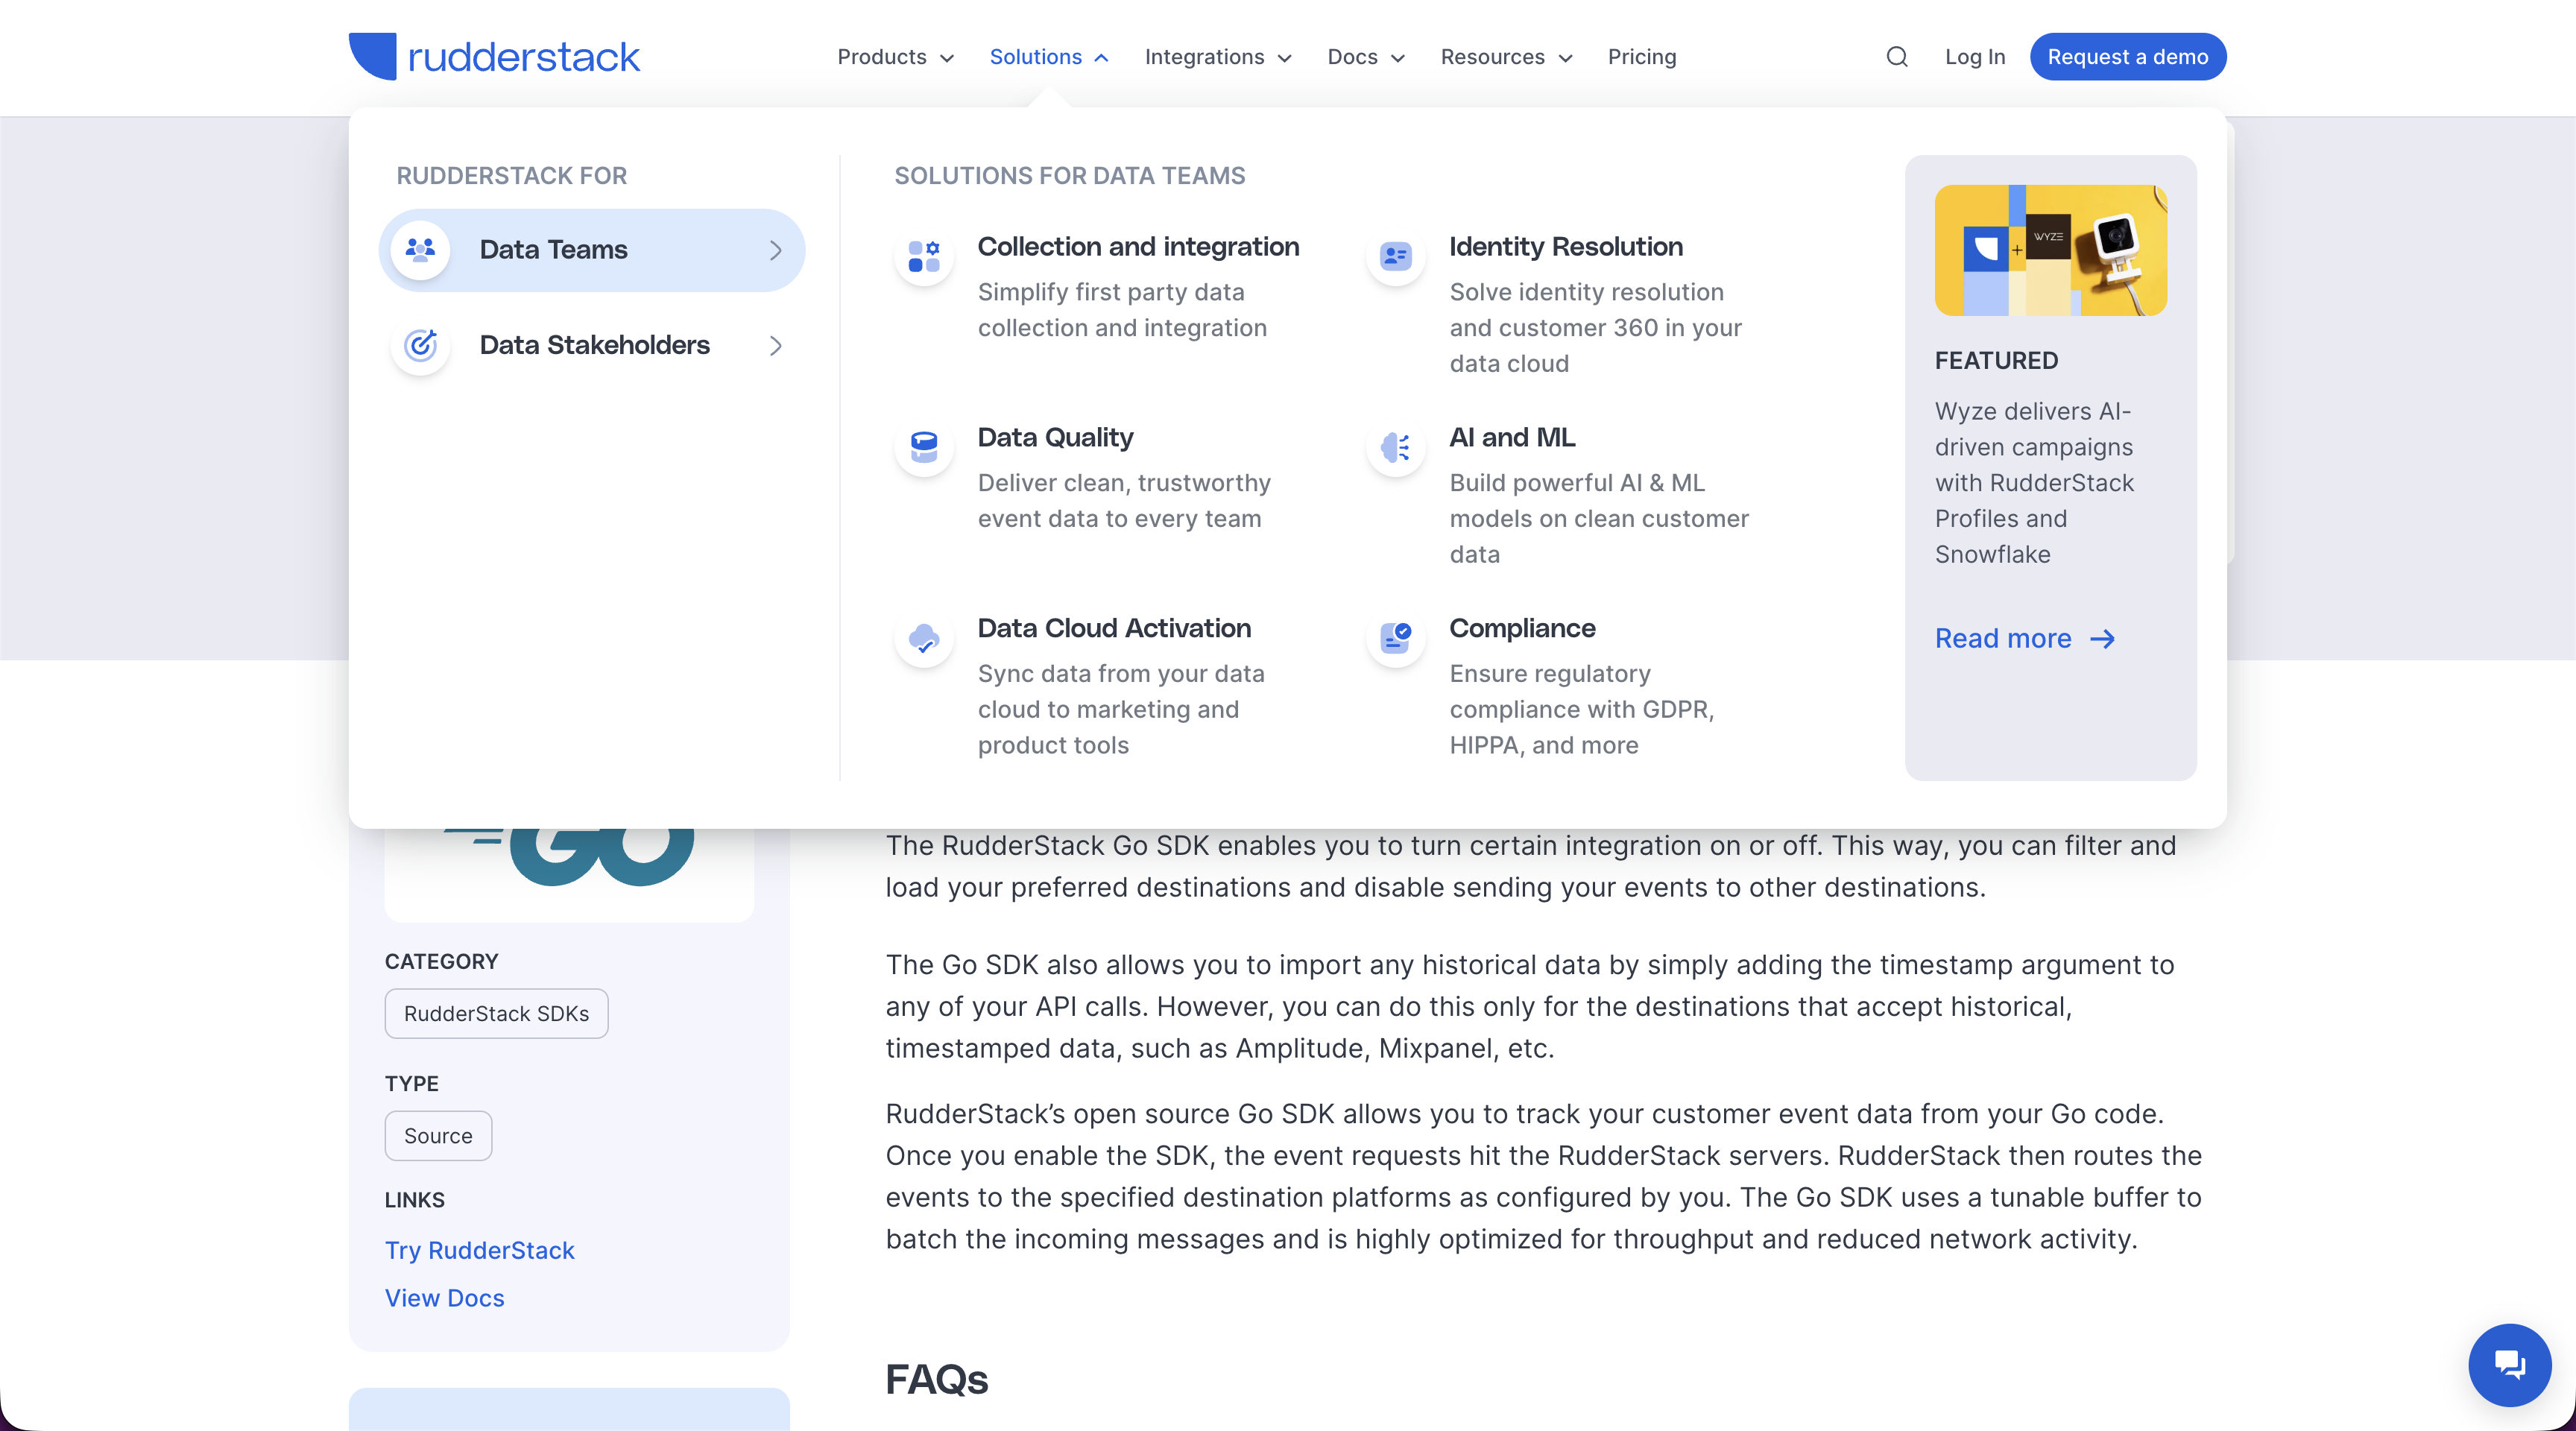Open the View Docs link
Viewport: 2576px width, 1431px height.
coord(444,1298)
